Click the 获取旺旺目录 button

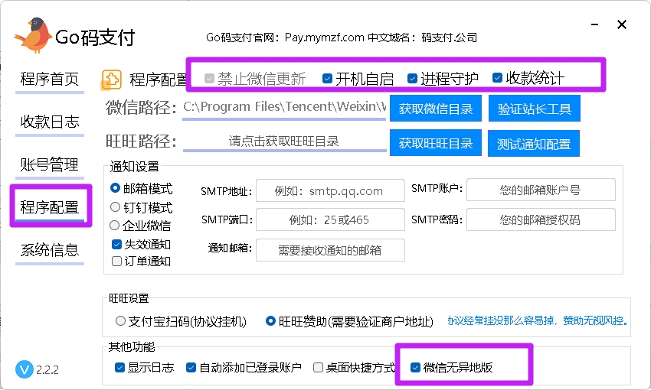pos(436,144)
